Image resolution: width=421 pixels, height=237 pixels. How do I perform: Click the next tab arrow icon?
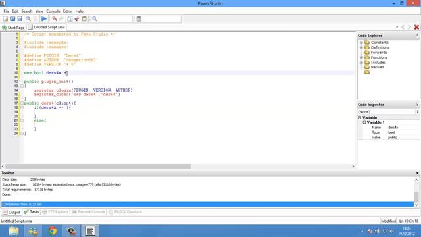(x=409, y=27)
